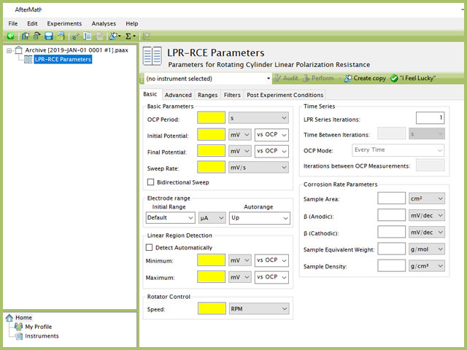Open Initial Potential vs OCP reference dropdown
Viewport: 467px width, 350px height.
click(x=271, y=134)
